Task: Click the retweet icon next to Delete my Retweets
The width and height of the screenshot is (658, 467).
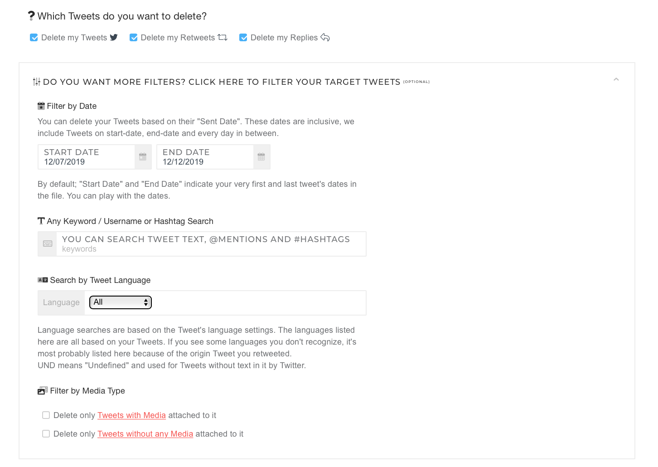Action: 223,37
